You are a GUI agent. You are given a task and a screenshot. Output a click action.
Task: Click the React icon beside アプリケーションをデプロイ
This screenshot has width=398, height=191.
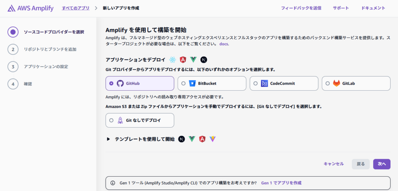tap(173, 60)
